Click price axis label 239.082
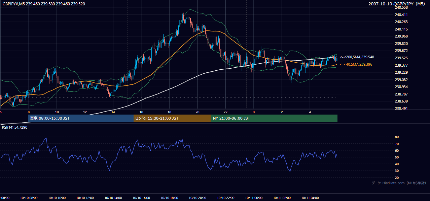The image size is (430, 201). tap(401, 80)
